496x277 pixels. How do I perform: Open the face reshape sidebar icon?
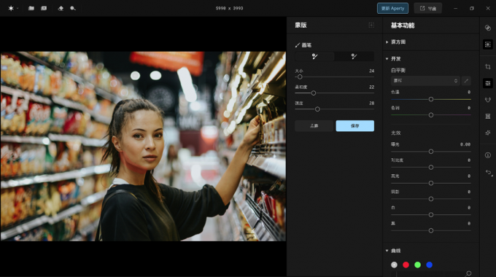point(488,100)
